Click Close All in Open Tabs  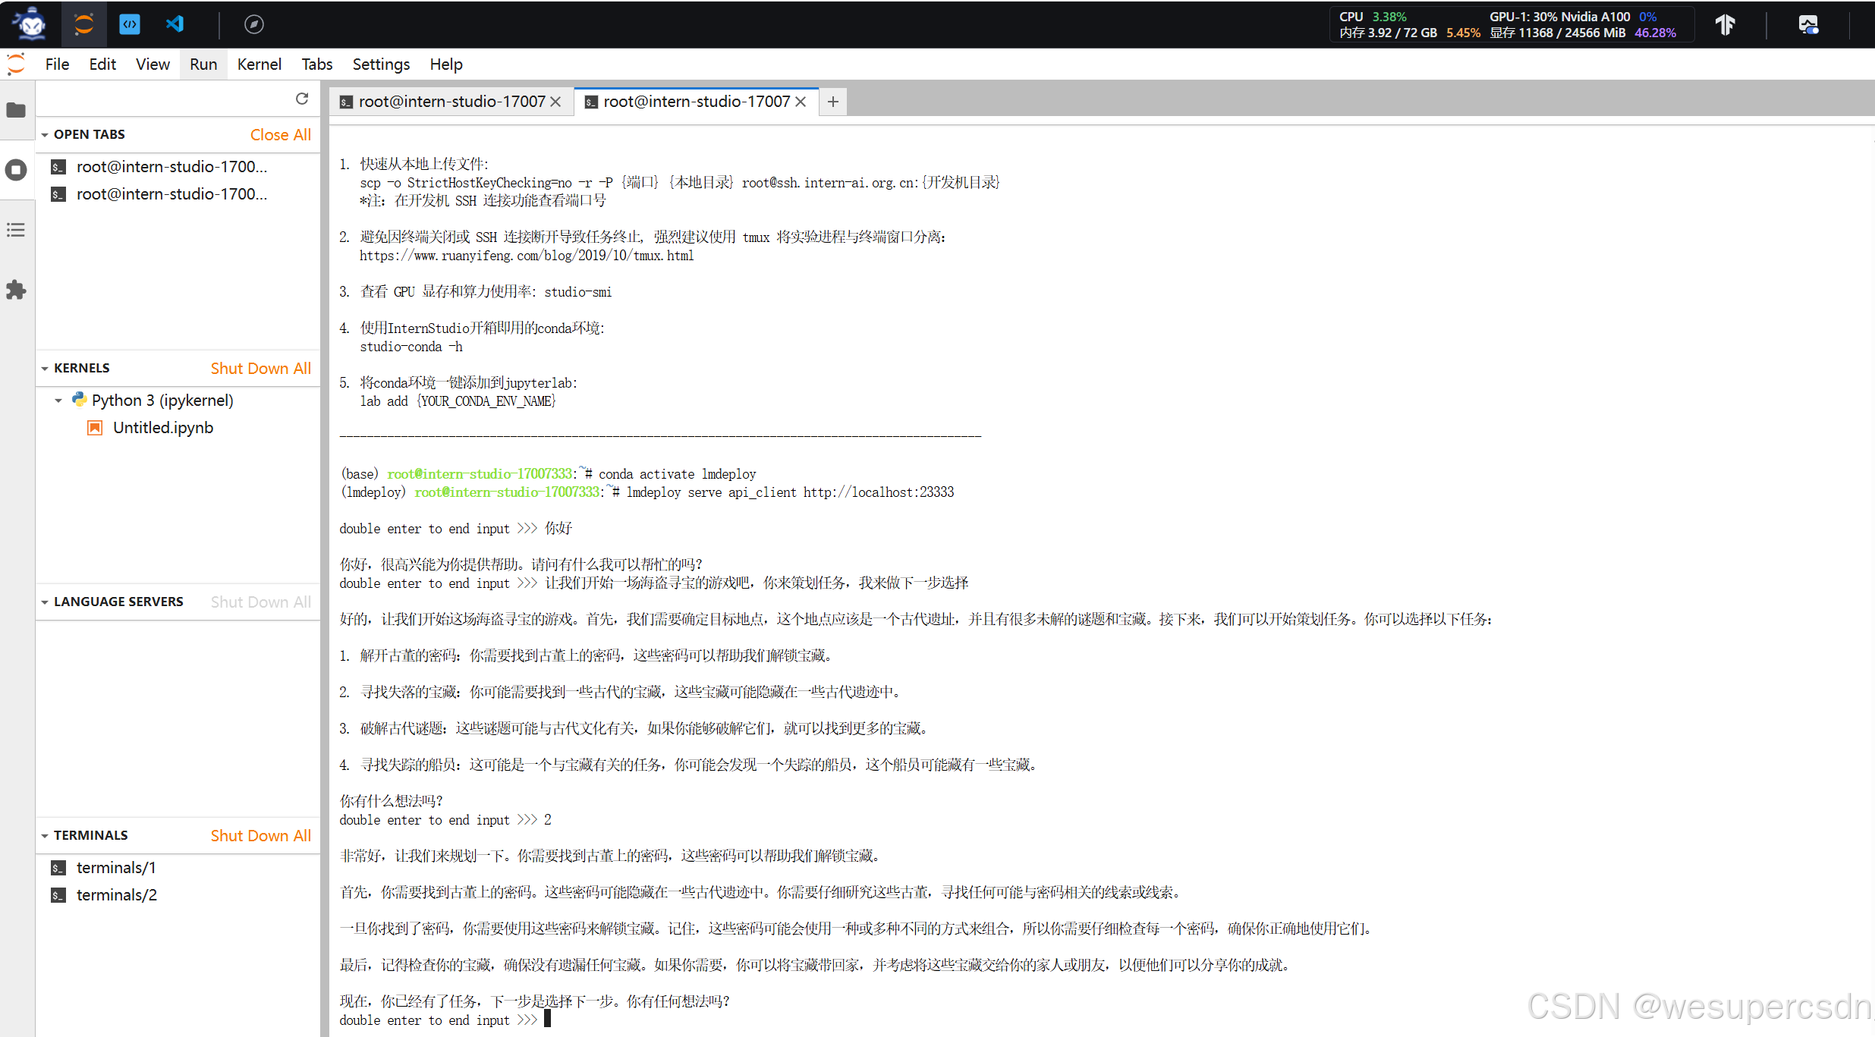coord(280,135)
